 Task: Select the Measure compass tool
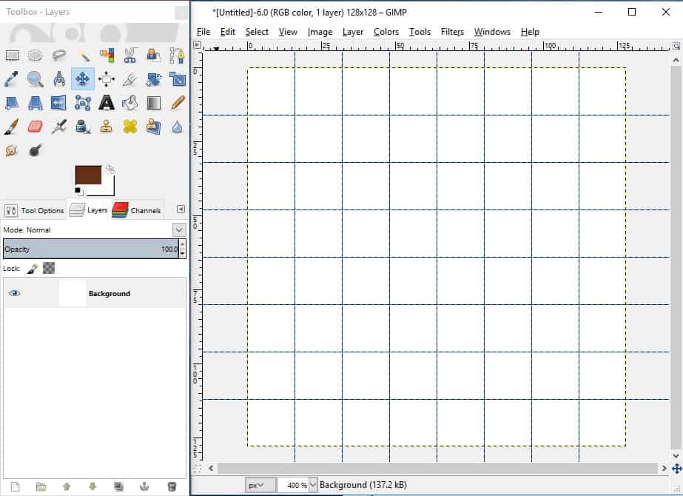coord(58,79)
